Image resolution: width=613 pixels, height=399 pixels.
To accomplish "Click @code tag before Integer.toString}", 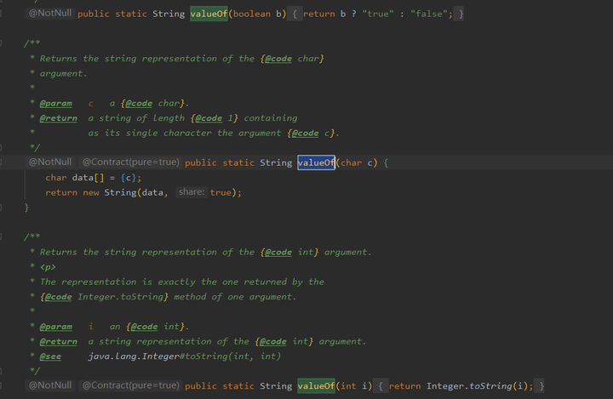I will click(x=58, y=297).
